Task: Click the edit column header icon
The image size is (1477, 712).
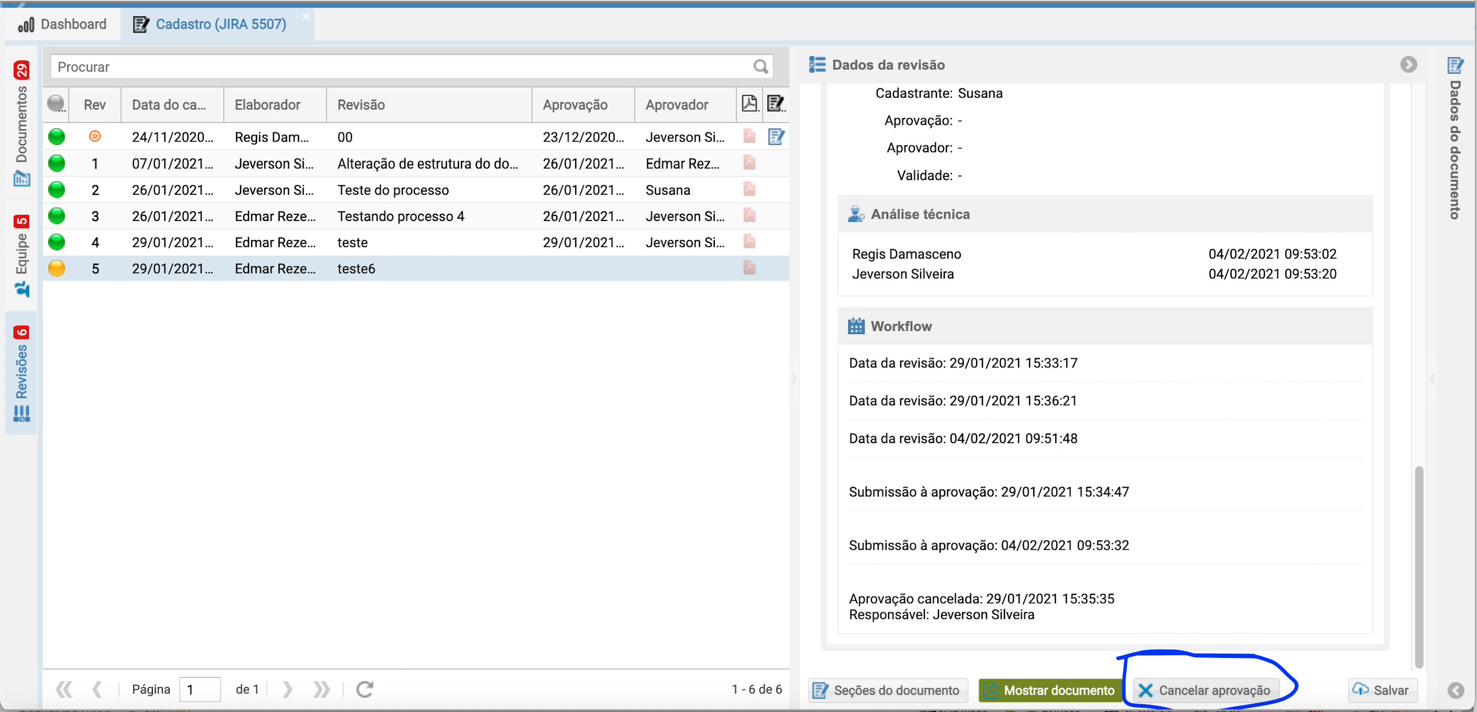Action: coord(776,104)
